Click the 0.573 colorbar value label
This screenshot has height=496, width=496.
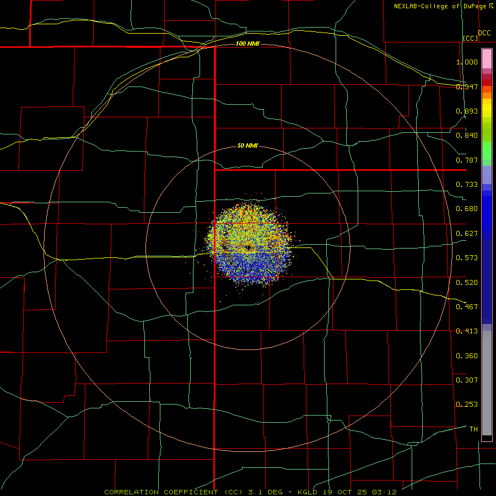click(467, 258)
